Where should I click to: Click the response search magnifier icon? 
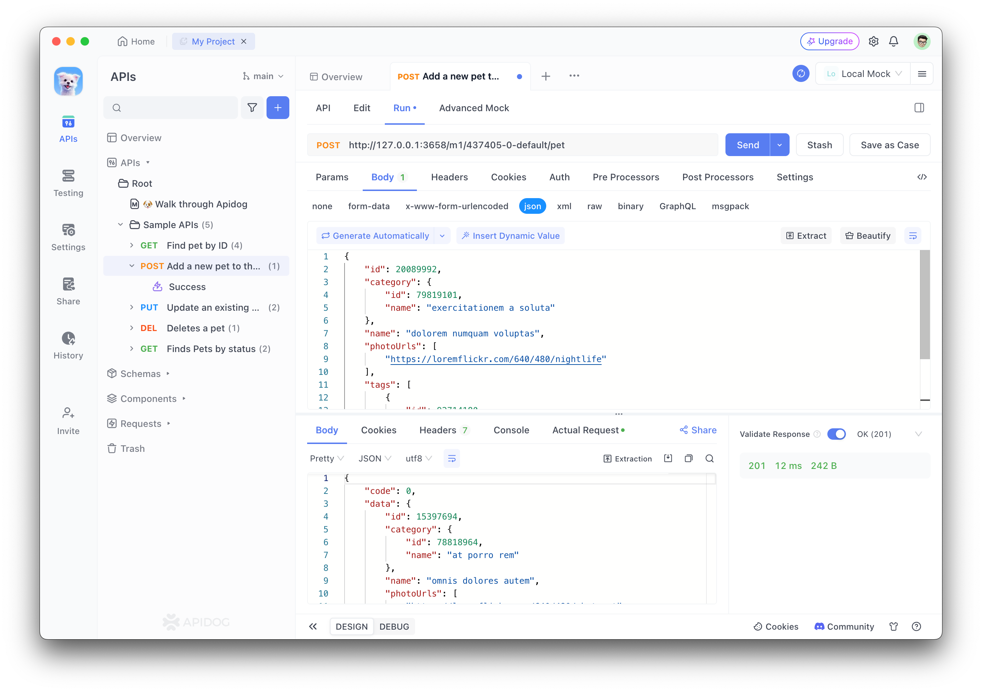pos(709,459)
